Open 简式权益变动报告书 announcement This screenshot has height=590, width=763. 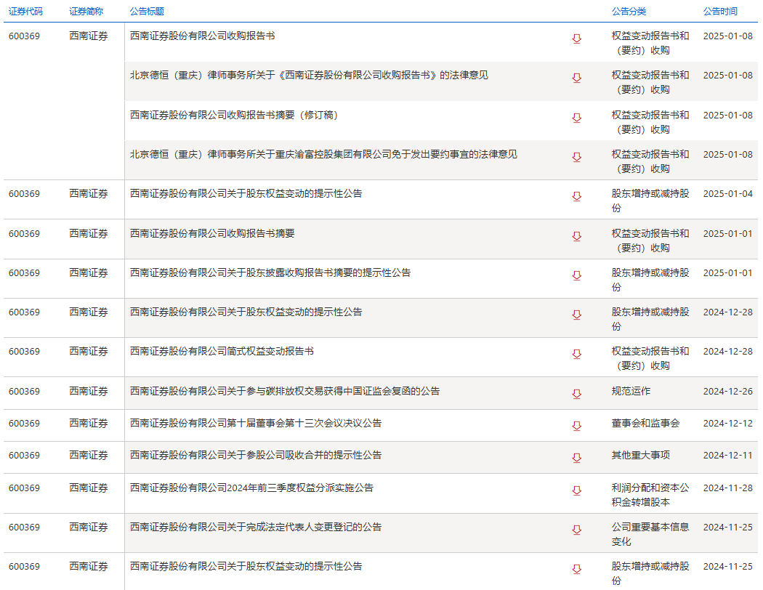222,351
